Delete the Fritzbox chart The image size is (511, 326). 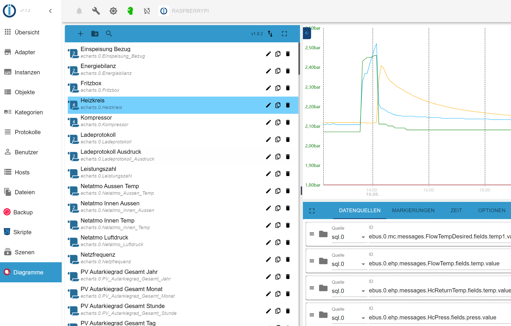tap(288, 88)
